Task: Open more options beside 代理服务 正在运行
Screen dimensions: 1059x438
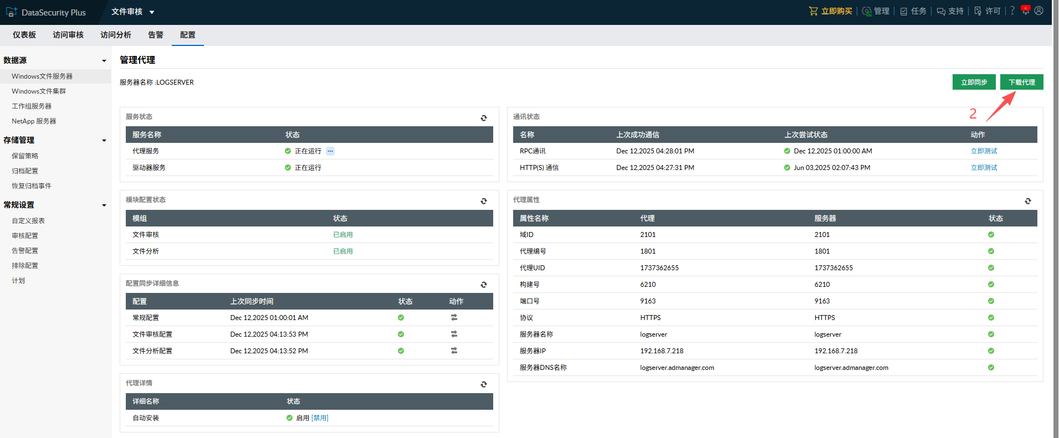Action: click(330, 151)
